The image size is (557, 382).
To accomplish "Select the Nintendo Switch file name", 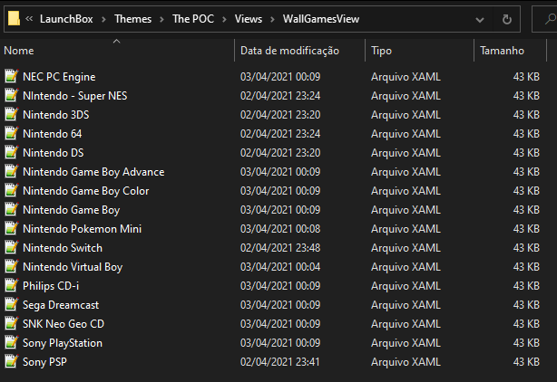I will (63, 248).
